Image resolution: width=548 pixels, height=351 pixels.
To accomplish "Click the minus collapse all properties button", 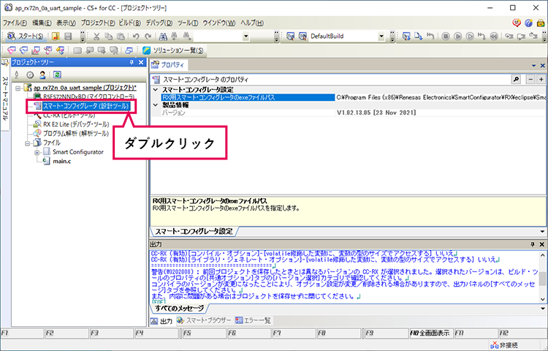I will coord(530,80).
